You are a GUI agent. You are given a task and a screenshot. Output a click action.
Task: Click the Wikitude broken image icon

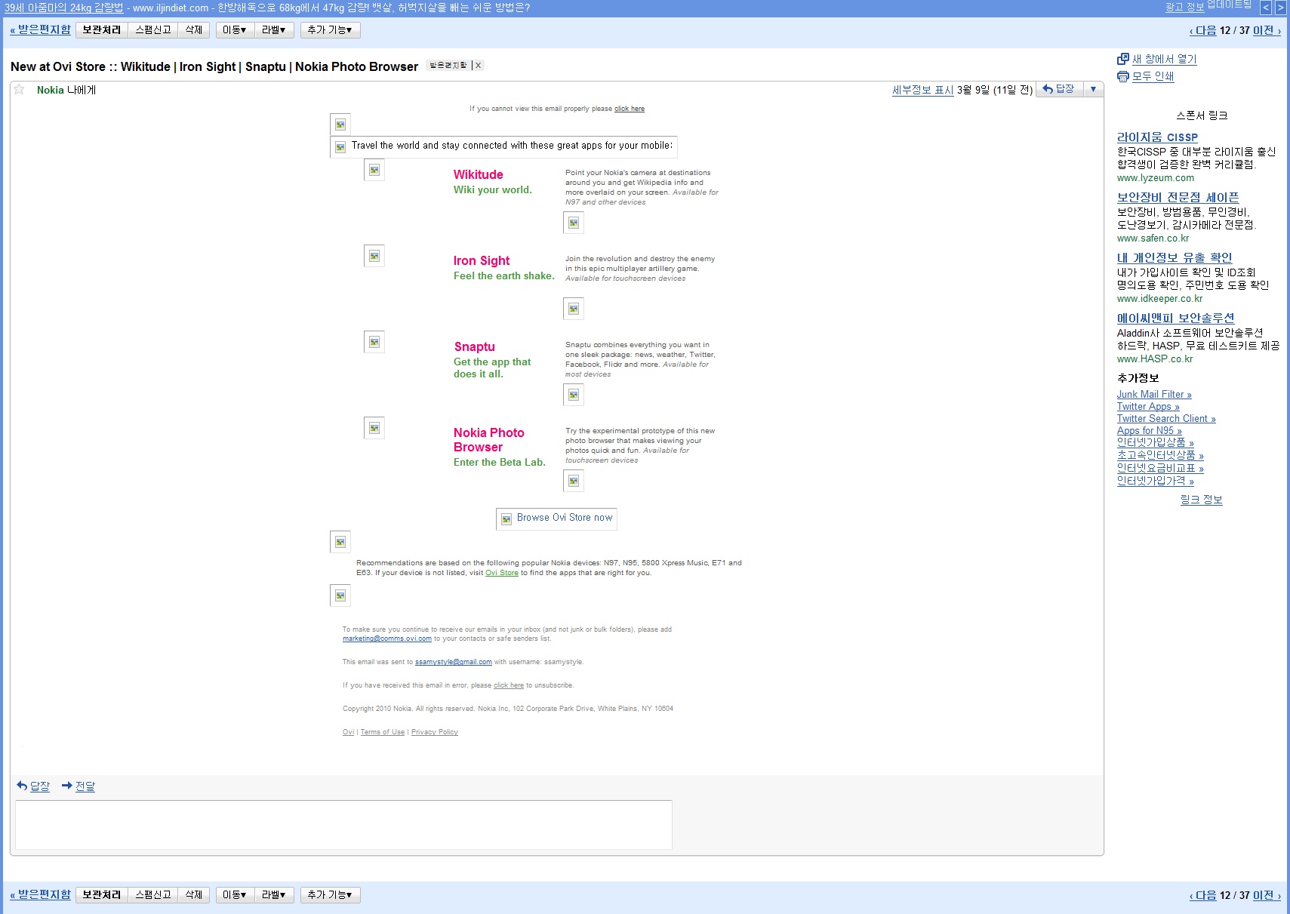(374, 170)
